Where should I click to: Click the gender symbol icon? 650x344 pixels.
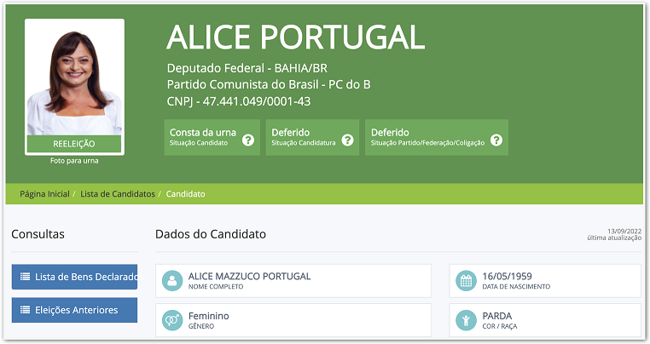pyautogui.click(x=172, y=320)
